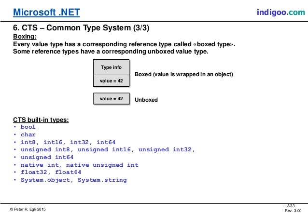The width and height of the screenshot is (308, 213).
Task: Click the '13/33' page number
Action: coord(290,206)
